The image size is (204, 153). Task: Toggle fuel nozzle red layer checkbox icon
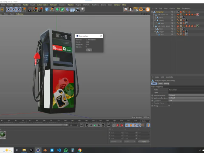pyautogui.click(x=172, y=15)
